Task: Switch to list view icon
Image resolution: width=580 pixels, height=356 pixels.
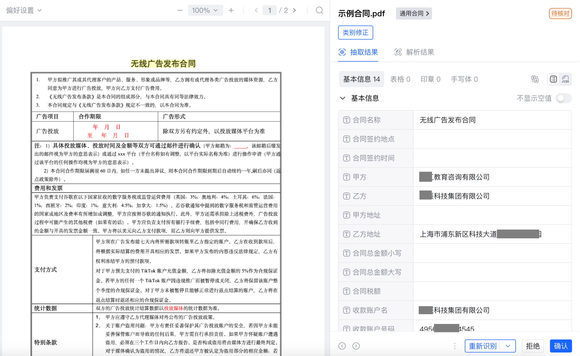Action: click(553, 79)
